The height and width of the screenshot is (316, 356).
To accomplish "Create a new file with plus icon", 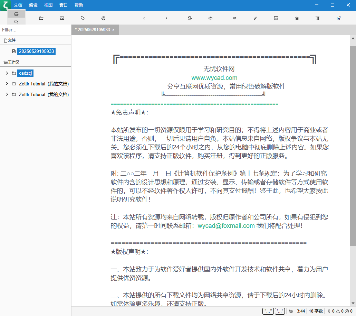I will tap(124, 18).
